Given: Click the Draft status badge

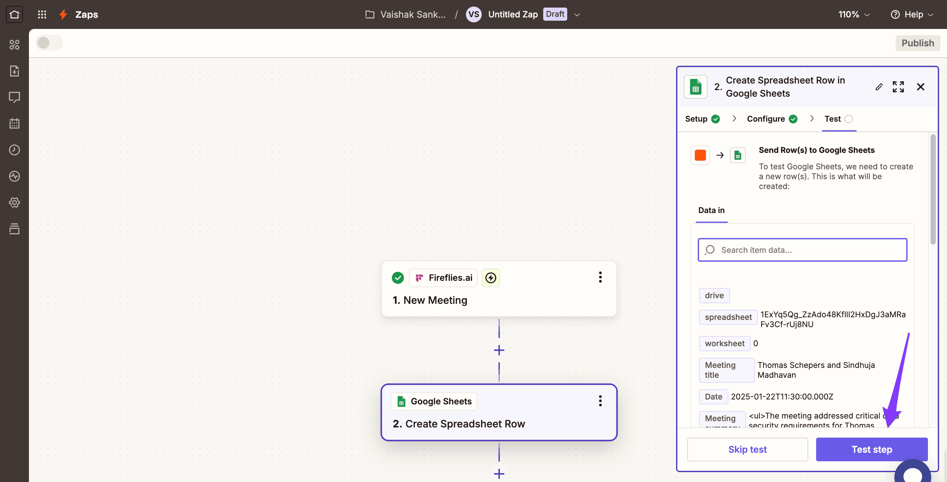Looking at the screenshot, I should [555, 14].
